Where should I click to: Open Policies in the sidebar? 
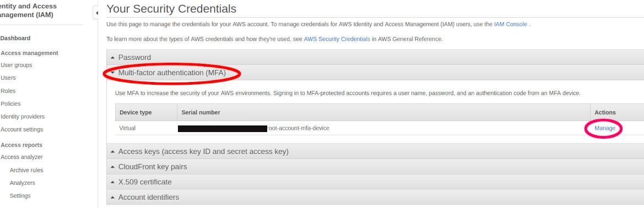point(10,104)
